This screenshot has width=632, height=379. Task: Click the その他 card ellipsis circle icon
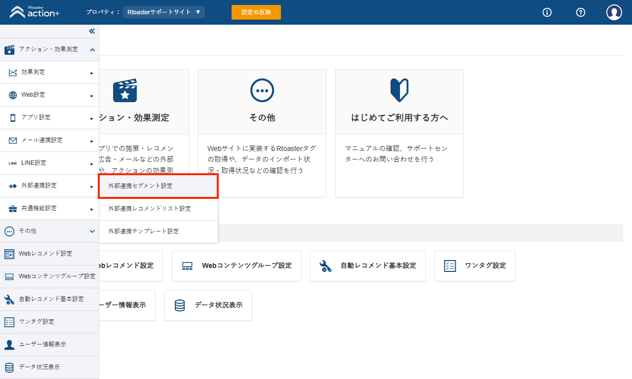pyautogui.click(x=262, y=91)
